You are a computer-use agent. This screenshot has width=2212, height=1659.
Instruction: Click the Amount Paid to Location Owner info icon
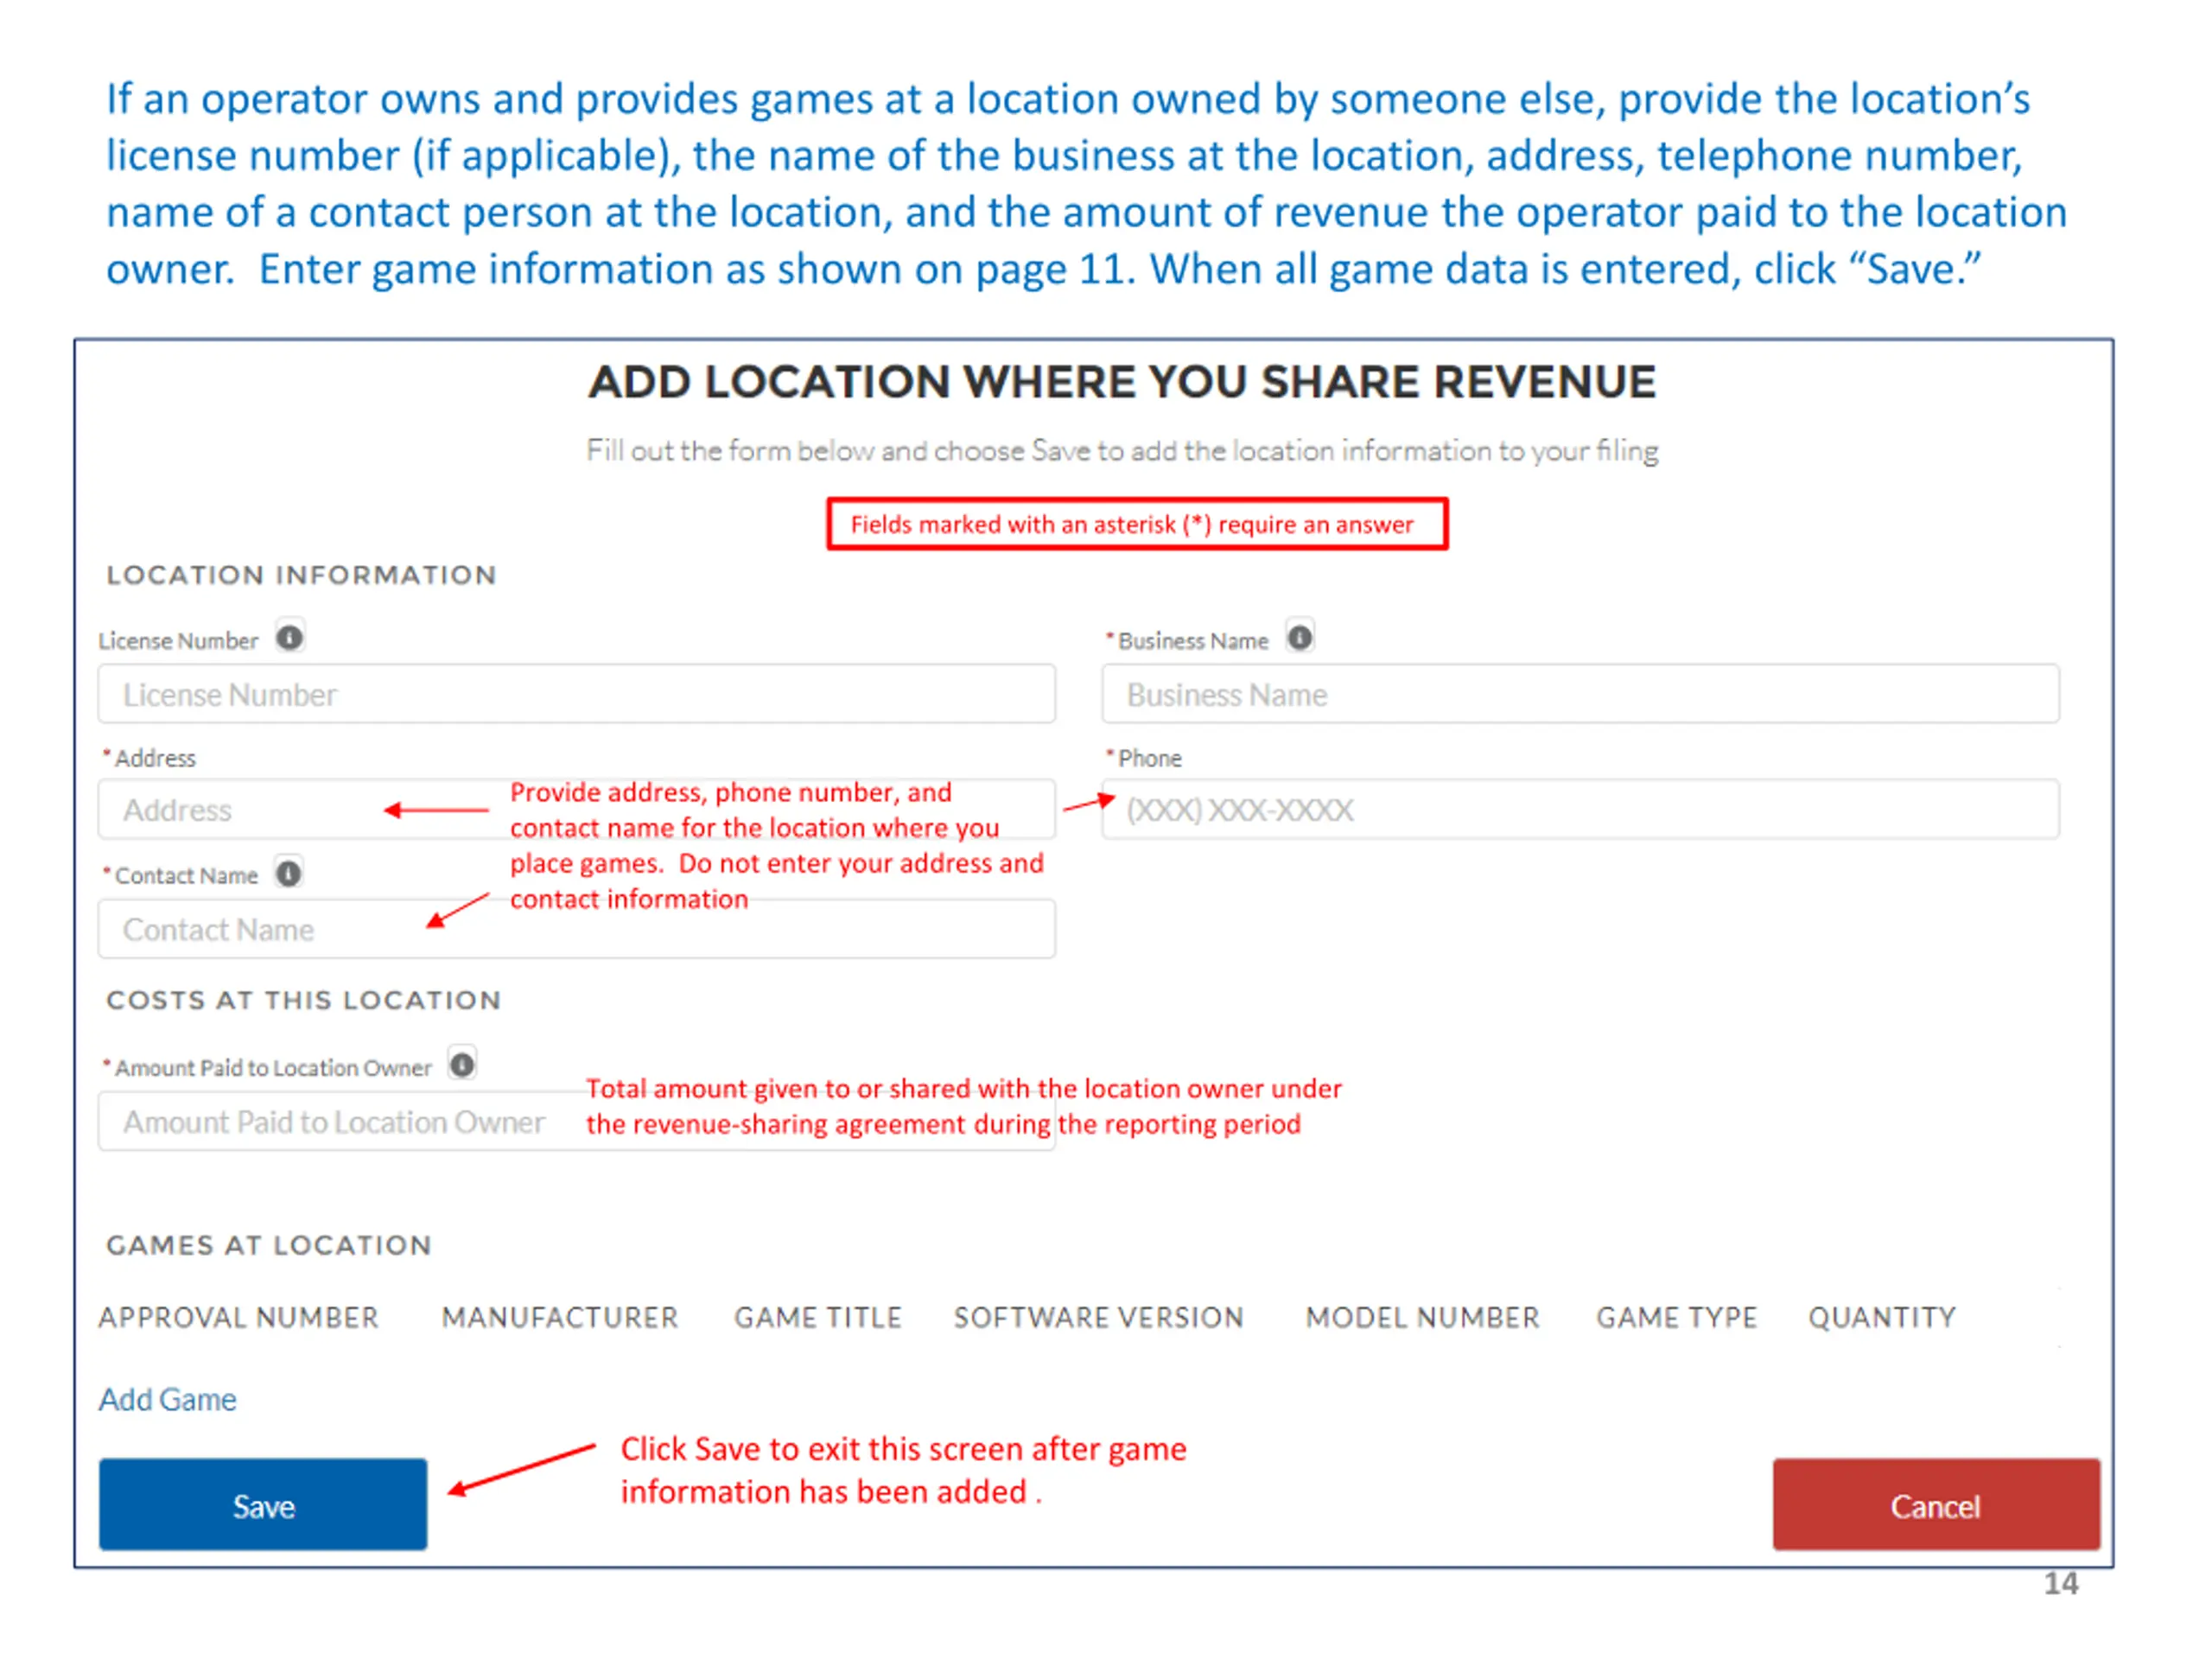tap(462, 1065)
